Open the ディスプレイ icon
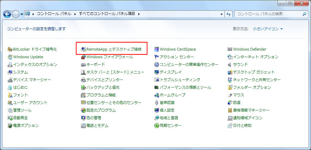311x150 pixels. tap(157, 72)
